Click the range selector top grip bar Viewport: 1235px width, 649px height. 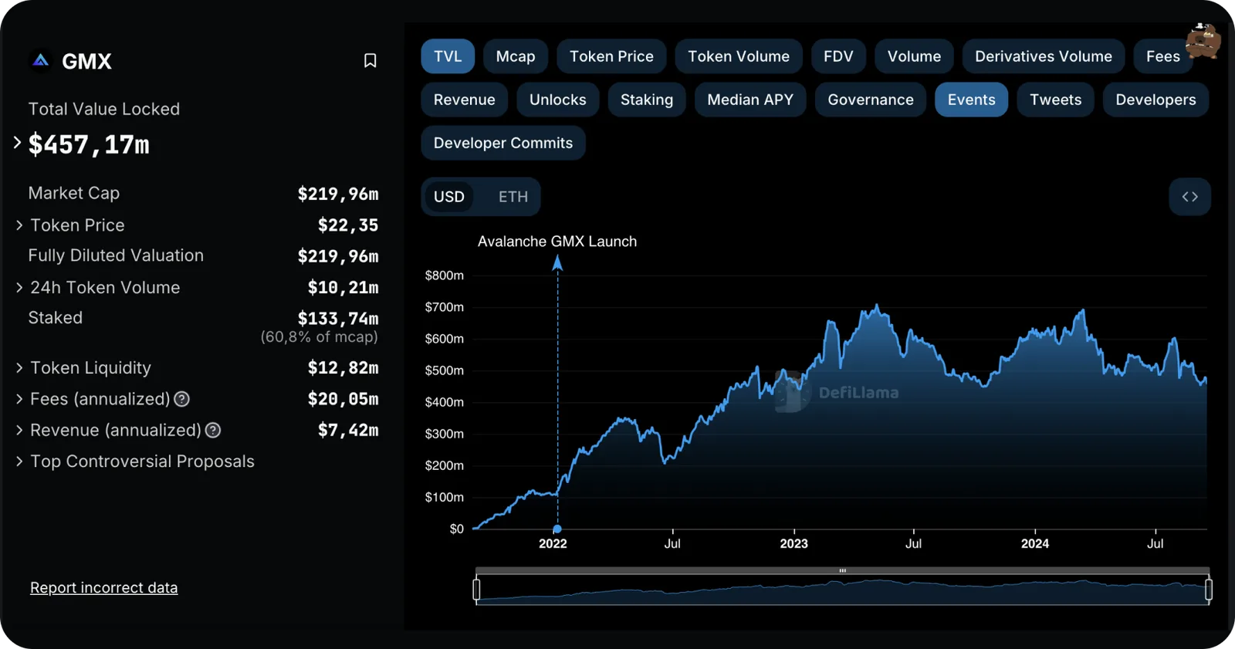point(843,570)
